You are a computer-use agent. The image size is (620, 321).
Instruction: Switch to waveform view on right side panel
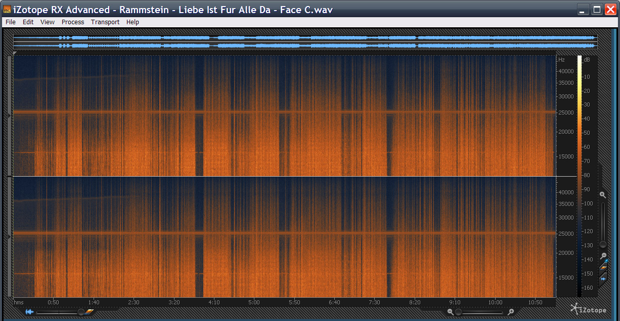coord(603,279)
